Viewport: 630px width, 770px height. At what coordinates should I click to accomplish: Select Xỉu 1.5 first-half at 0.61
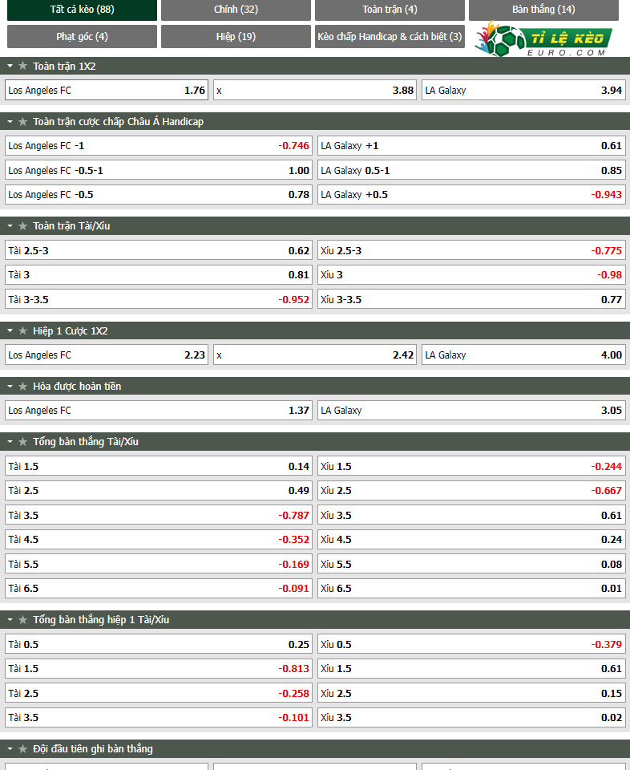(x=471, y=669)
